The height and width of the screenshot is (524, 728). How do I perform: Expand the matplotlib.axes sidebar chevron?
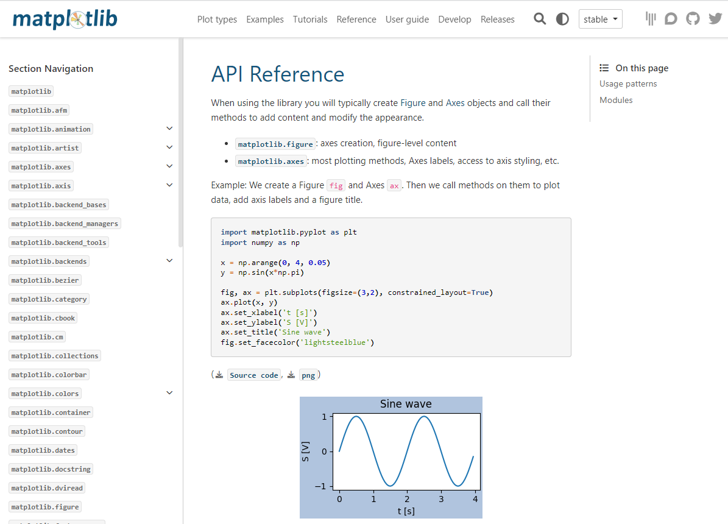[169, 166]
